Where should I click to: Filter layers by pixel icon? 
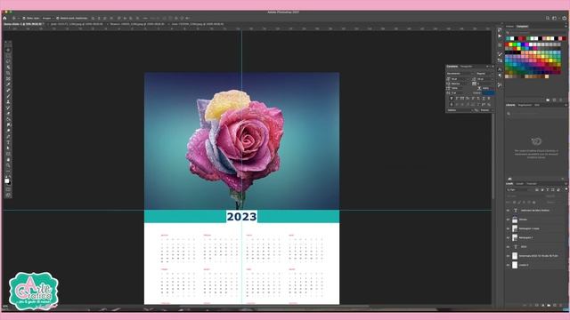click(536, 189)
